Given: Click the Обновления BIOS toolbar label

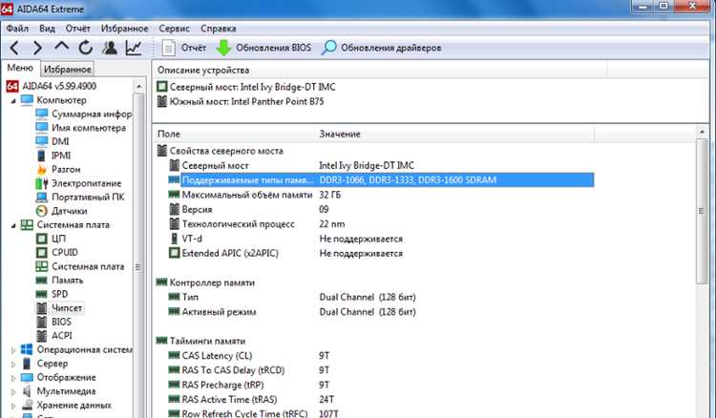Looking at the screenshot, I should pyautogui.click(x=274, y=48).
